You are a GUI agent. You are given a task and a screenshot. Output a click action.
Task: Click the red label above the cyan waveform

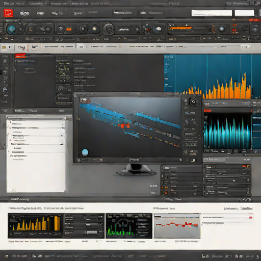(207, 111)
